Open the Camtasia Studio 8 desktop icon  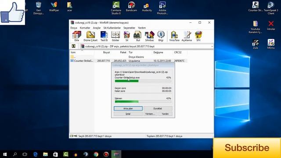[x=116, y=8]
